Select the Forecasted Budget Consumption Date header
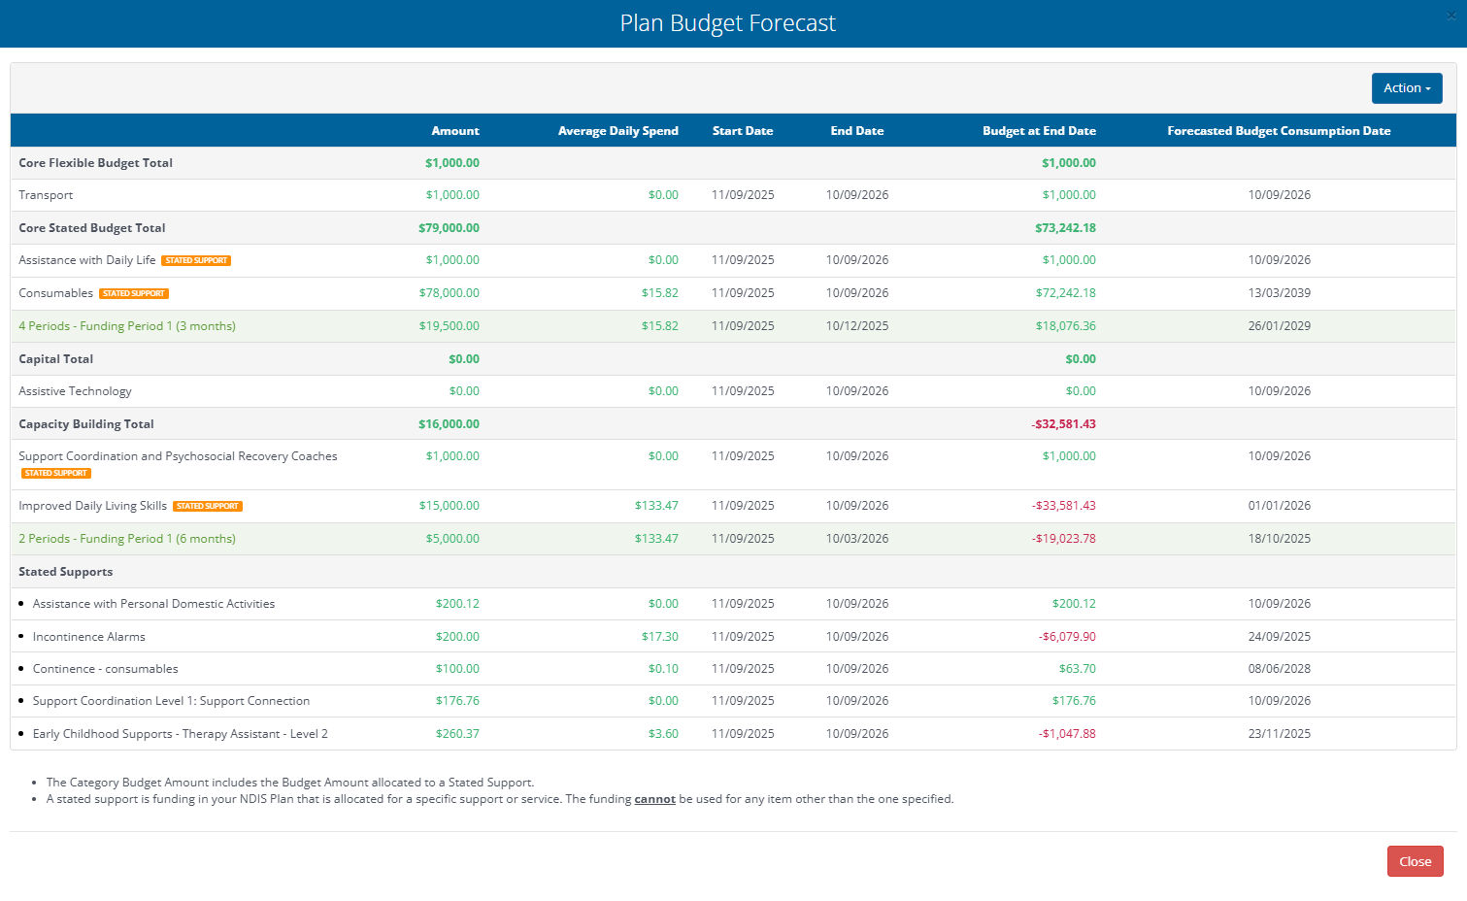 [1279, 131]
